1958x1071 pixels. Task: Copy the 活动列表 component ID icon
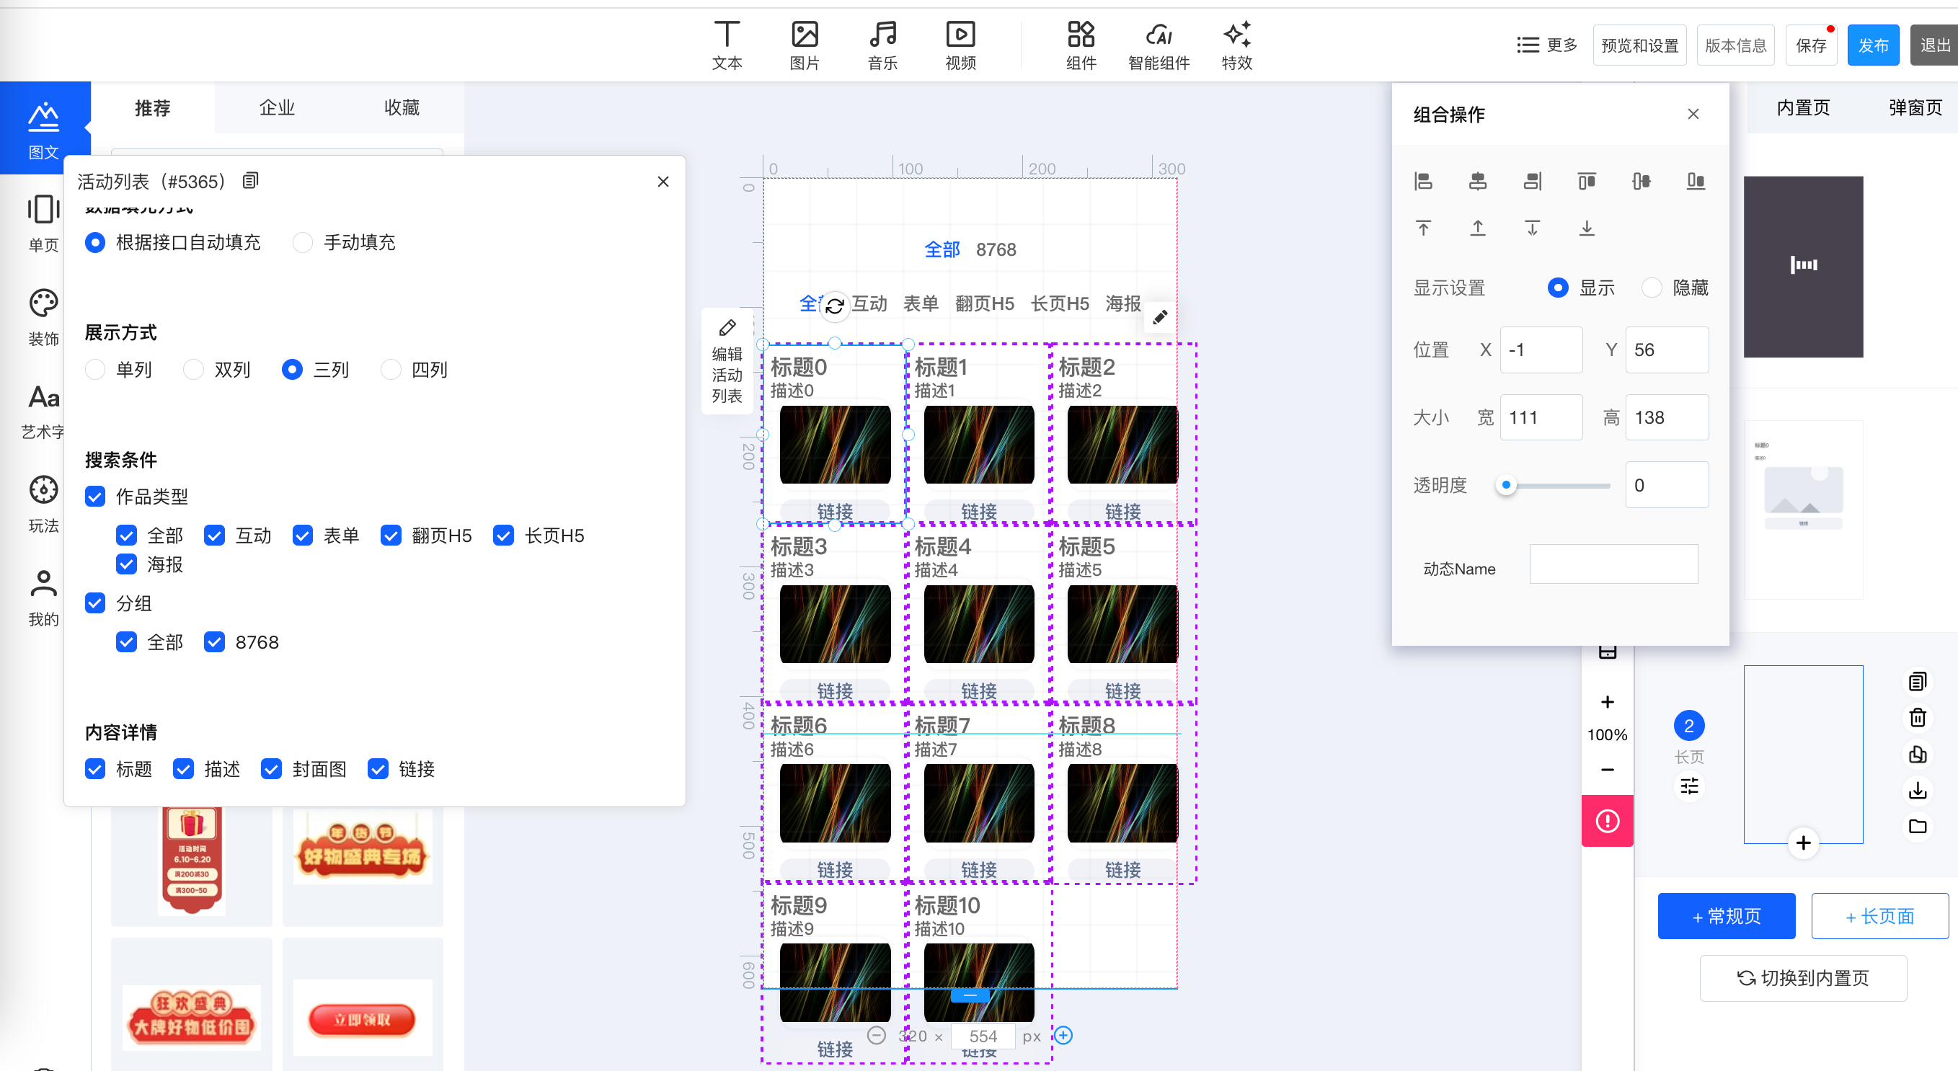[x=250, y=181]
